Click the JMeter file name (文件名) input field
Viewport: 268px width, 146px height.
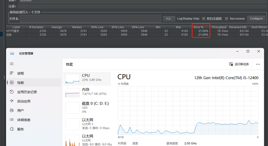click(x=90, y=19)
